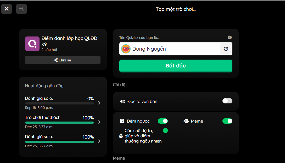Expand Dec 25, 8:27 a.m. activity arrow
Screen dimensions: 285x163
pyautogui.click(x=99, y=141)
